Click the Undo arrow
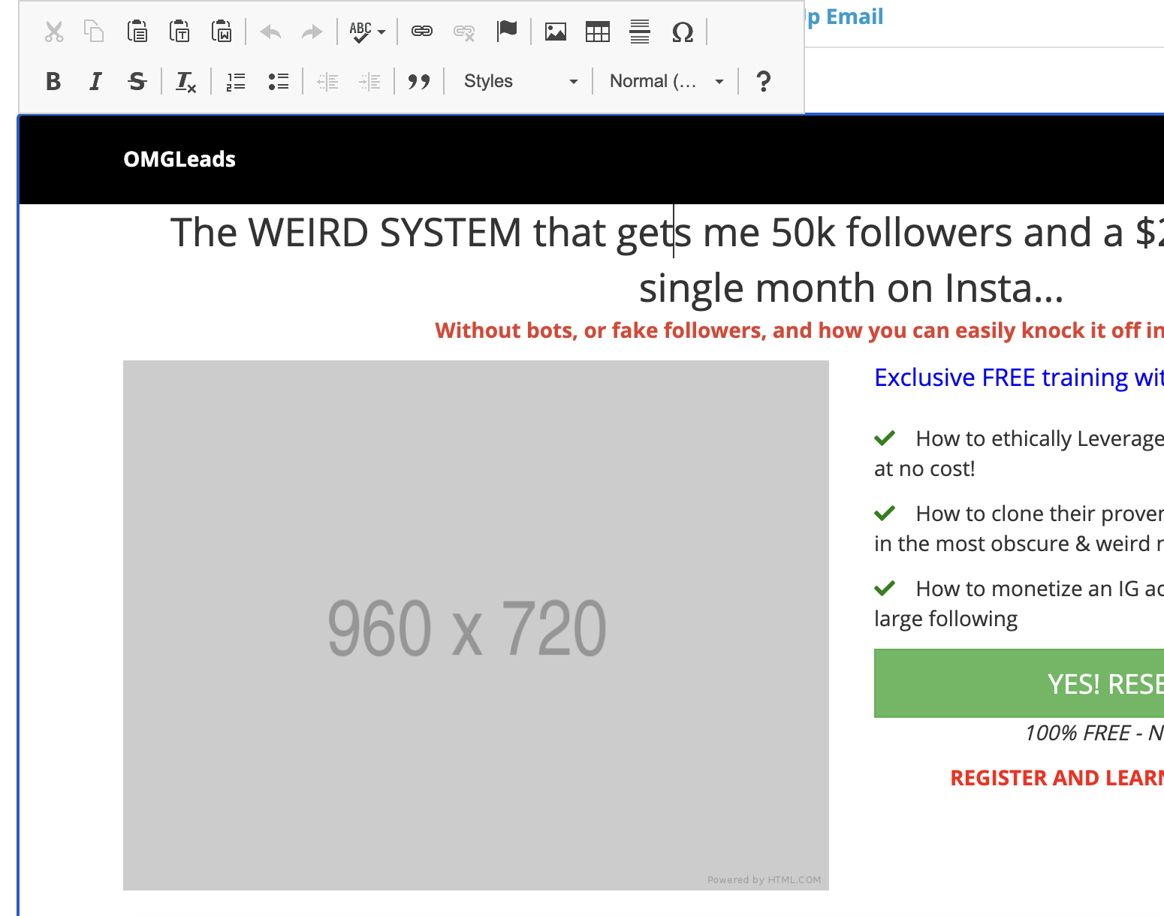 pos(270,32)
